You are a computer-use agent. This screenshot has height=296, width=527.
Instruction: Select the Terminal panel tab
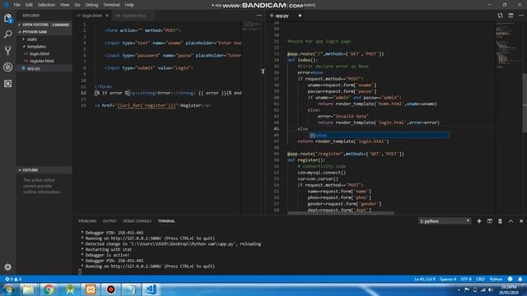point(166,221)
